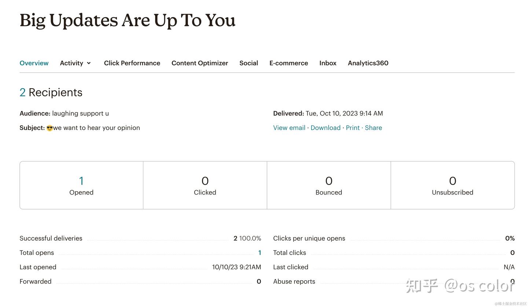Click the Big Updates campaign title
The width and height of the screenshot is (528, 307).
(127, 21)
